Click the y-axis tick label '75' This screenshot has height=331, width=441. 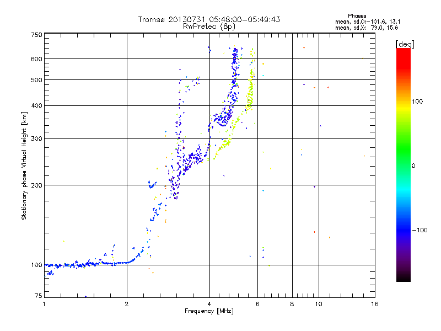pyautogui.click(x=39, y=296)
